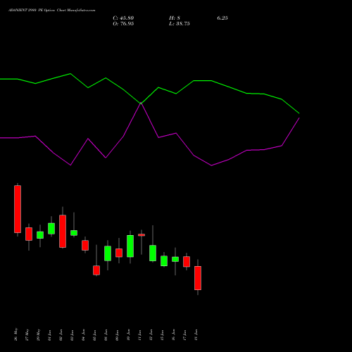Click the last red 18 Jun candlestick
Image resolution: width=352 pixels, height=352 pixels.
198,278
